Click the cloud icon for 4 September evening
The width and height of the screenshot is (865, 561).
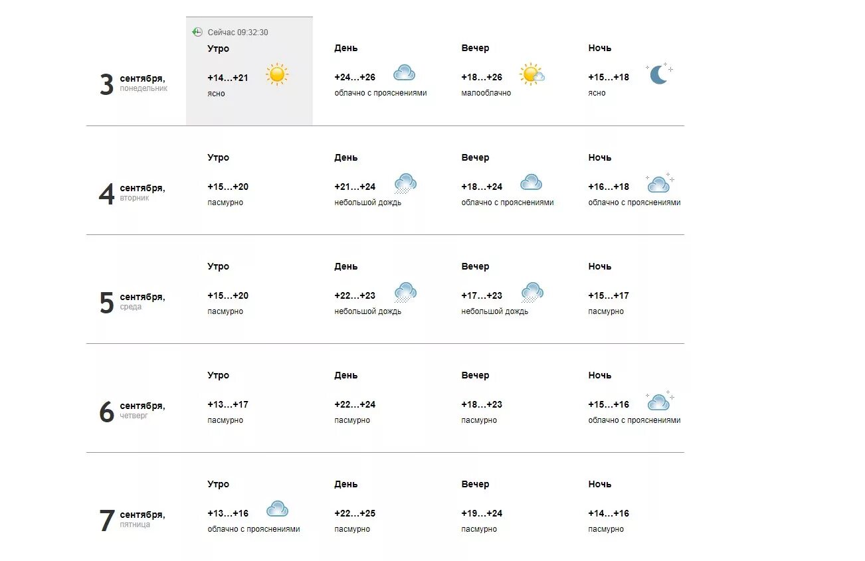(x=531, y=183)
